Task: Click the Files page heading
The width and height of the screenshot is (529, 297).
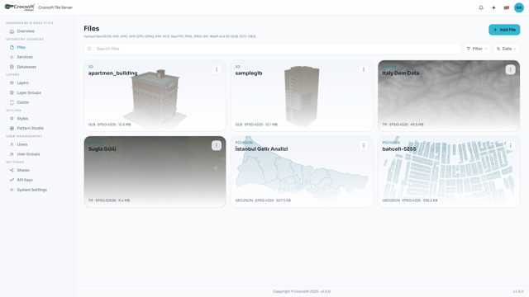Action: tap(92, 29)
